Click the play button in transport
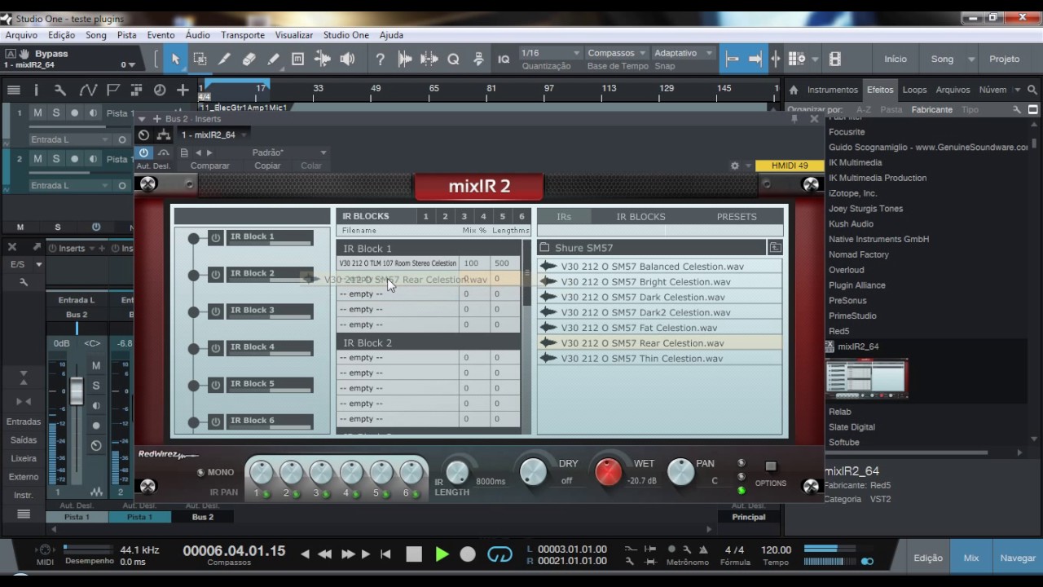Image resolution: width=1043 pixels, height=587 pixels. tap(442, 554)
